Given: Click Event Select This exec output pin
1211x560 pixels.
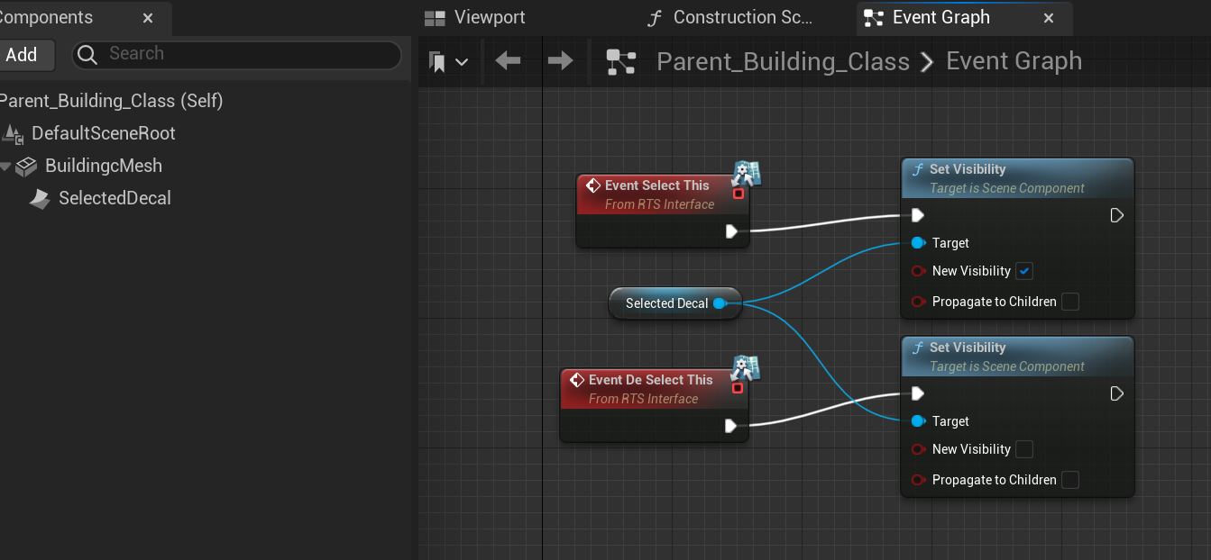Looking at the screenshot, I should click(x=731, y=231).
